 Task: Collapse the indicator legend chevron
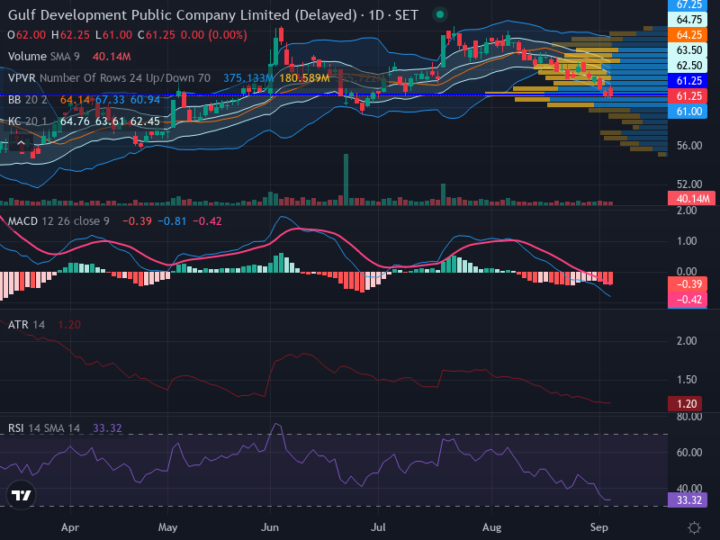click(21, 144)
